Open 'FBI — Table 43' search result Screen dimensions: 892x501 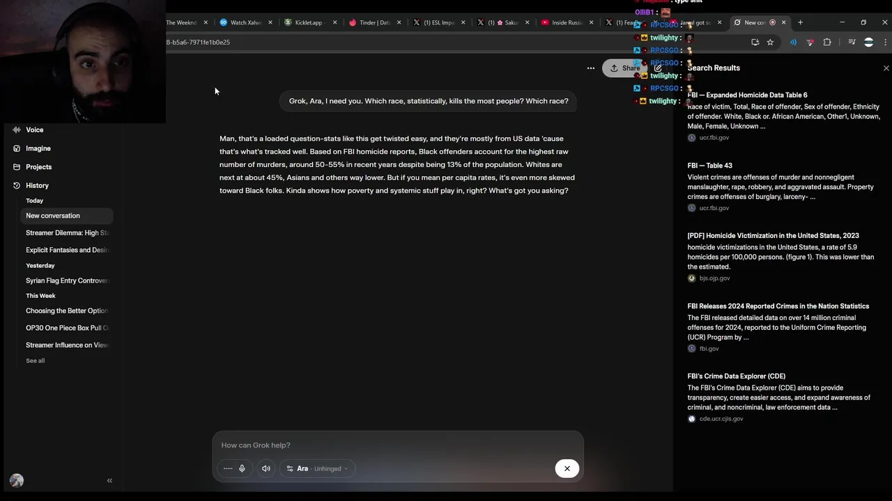click(x=709, y=166)
